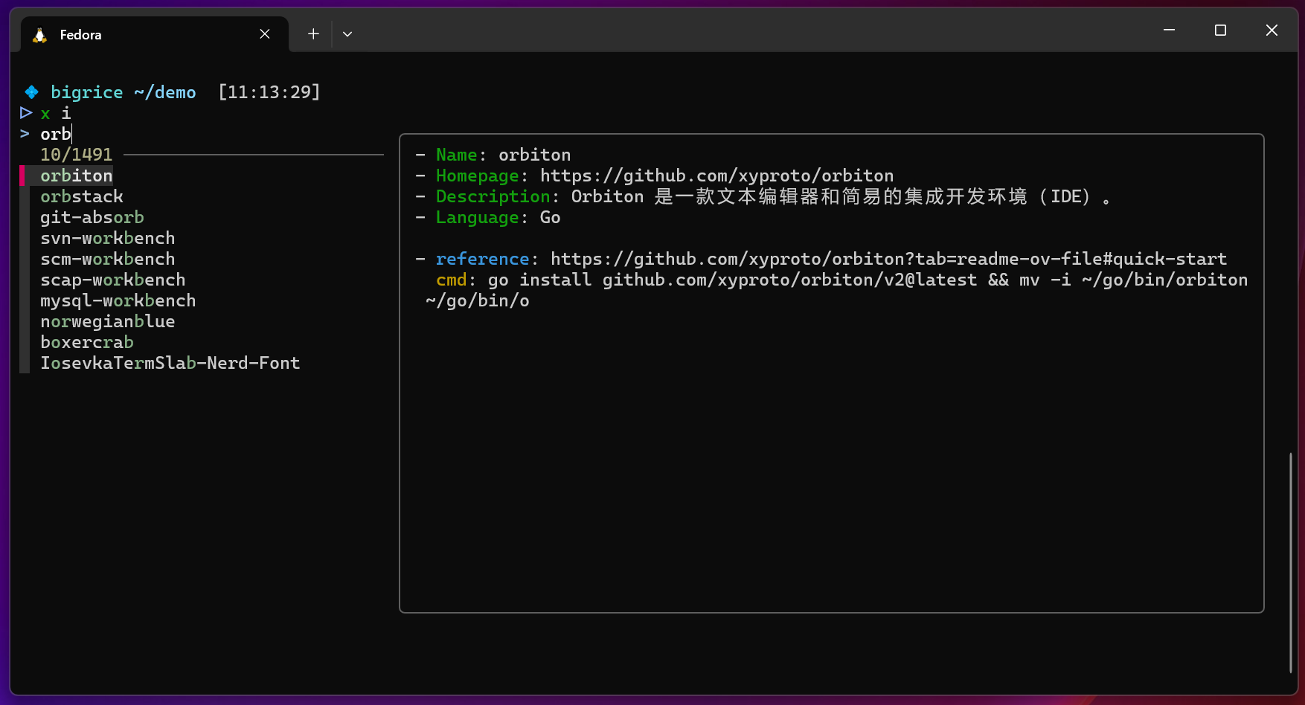The height and width of the screenshot is (705, 1305).
Task: Open the reference quick-start URL
Action: click(888, 259)
